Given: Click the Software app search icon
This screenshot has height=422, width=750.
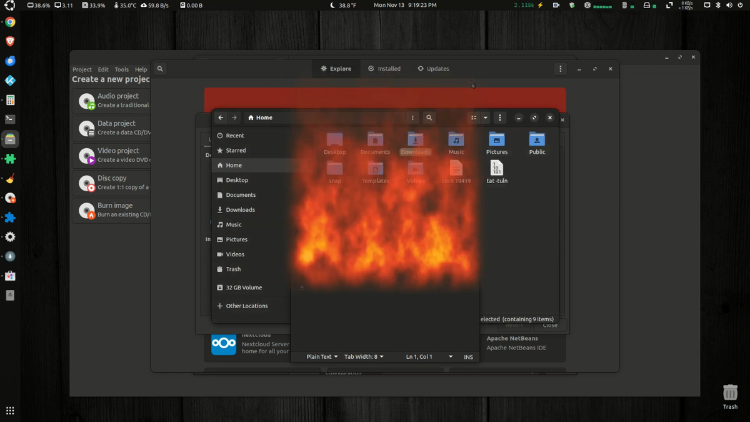Looking at the screenshot, I should point(160,69).
